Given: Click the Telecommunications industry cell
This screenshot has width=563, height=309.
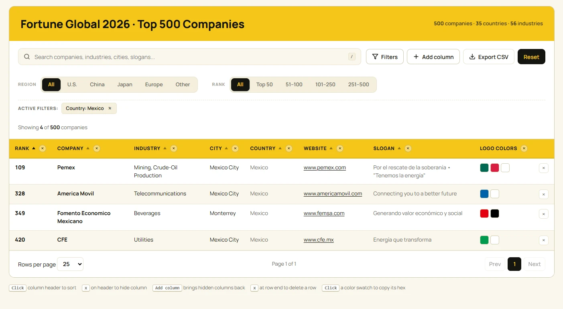Looking at the screenshot, I should tap(160, 193).
